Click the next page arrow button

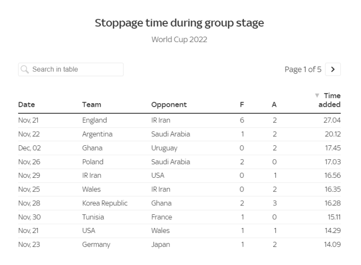[333, 70]
